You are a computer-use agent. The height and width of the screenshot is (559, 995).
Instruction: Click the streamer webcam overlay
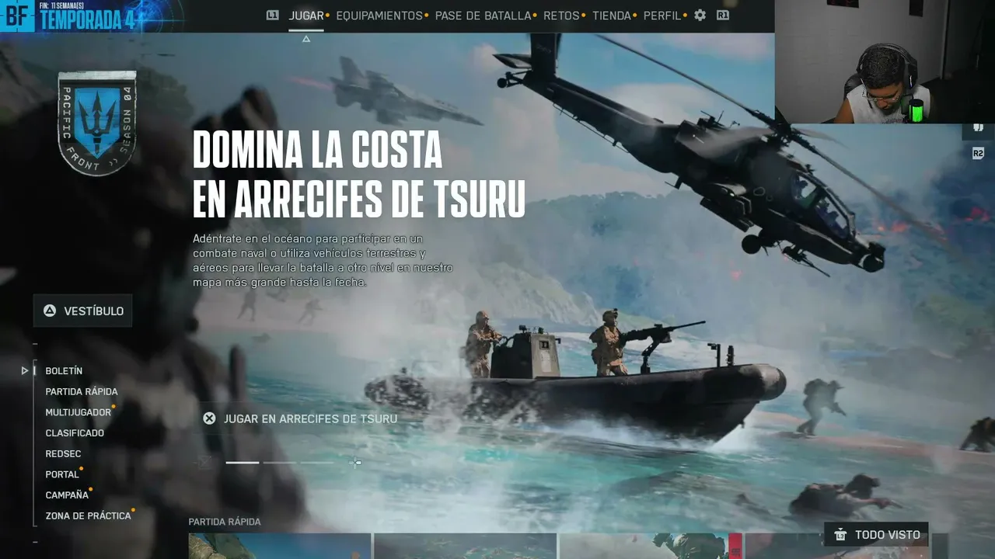[885, 62]
